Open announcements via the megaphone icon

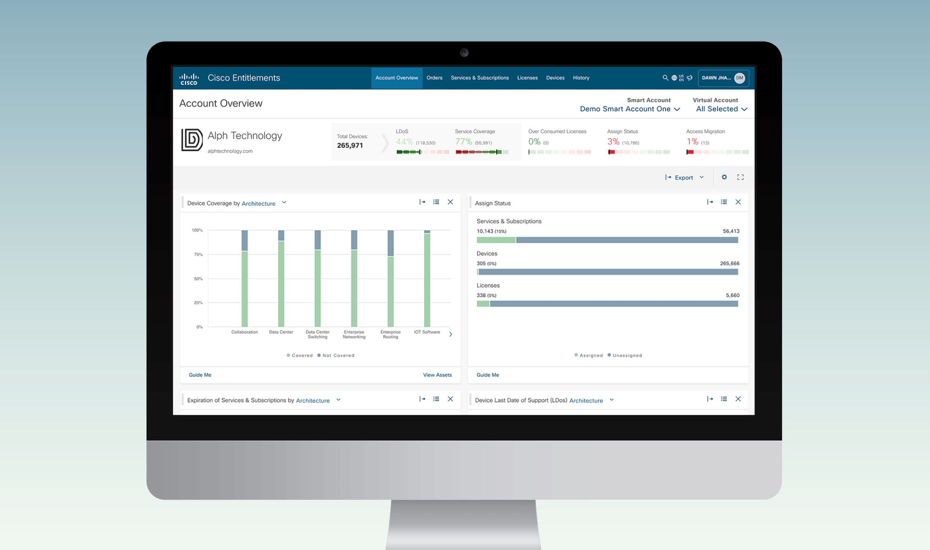[x=690, y=78]
